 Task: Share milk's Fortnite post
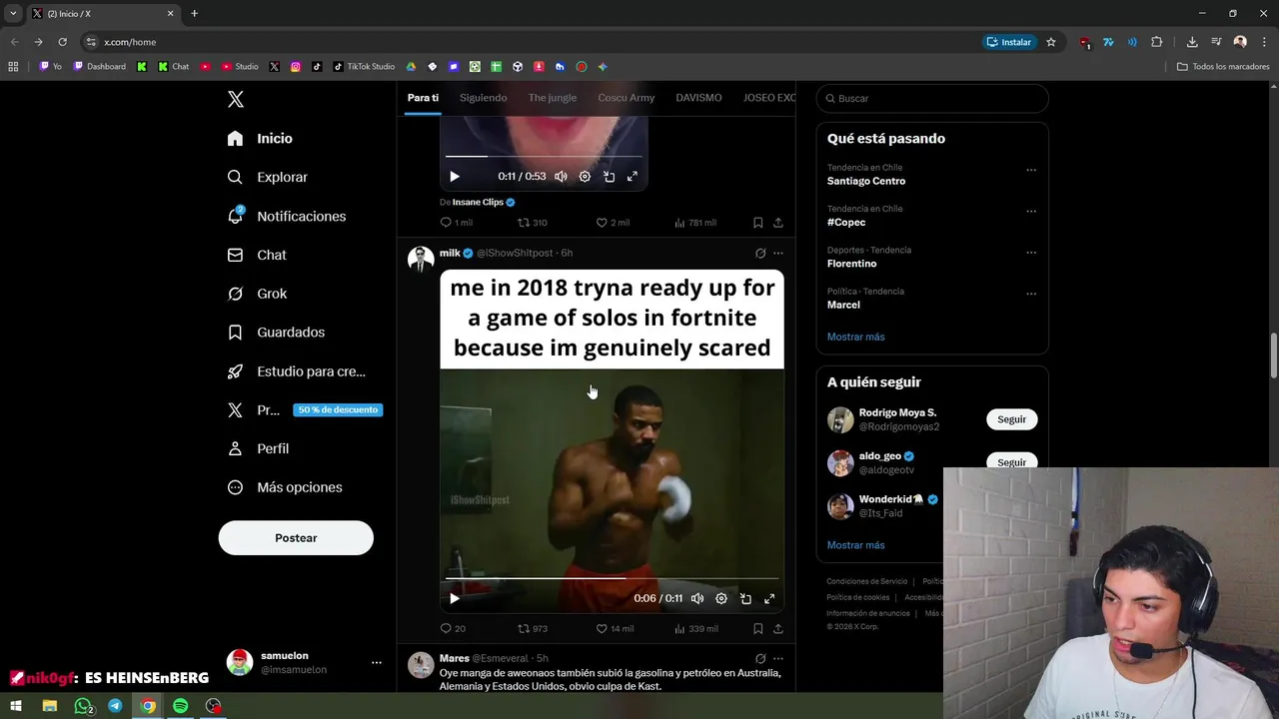(x=777, y=628)
